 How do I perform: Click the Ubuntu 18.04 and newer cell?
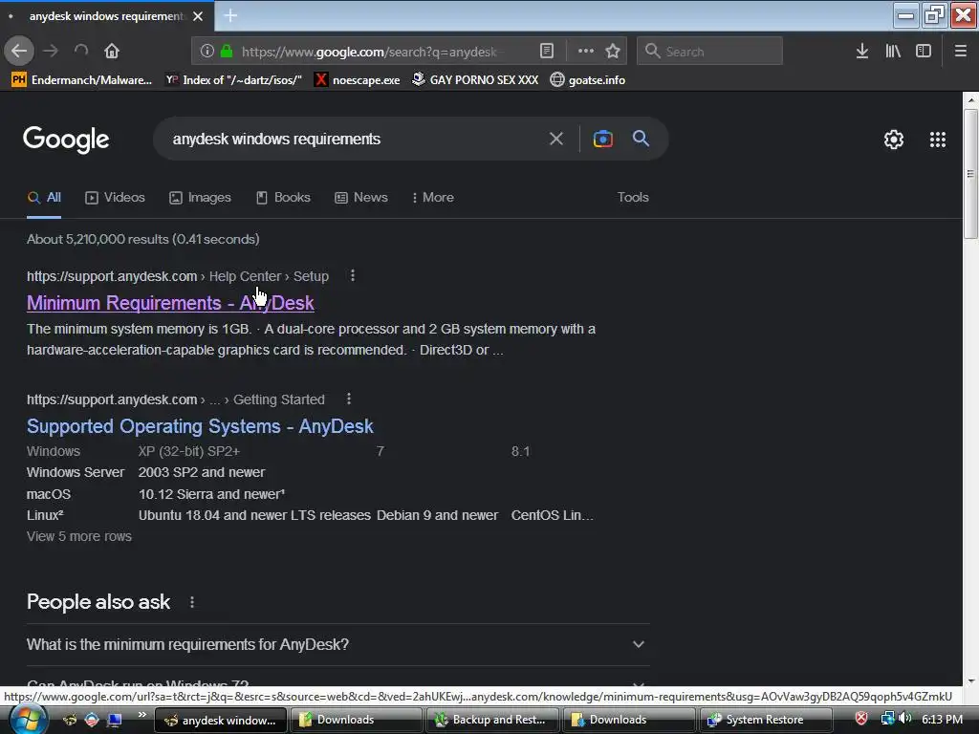(254, 515)
